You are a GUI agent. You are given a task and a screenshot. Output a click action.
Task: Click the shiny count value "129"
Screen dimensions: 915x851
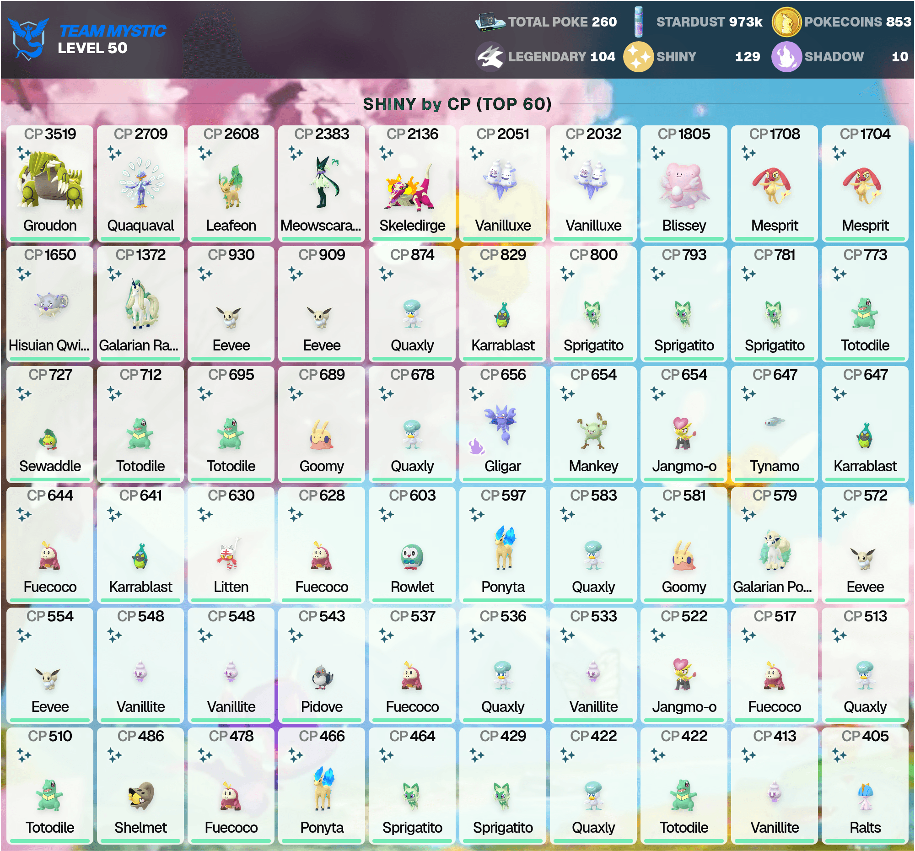[x=748, y=57]
